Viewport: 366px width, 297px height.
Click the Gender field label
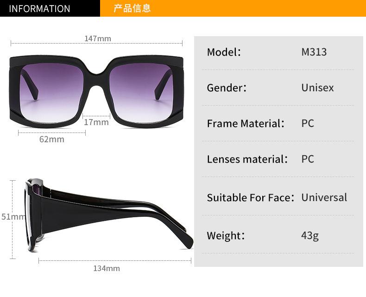coord(227,88)
